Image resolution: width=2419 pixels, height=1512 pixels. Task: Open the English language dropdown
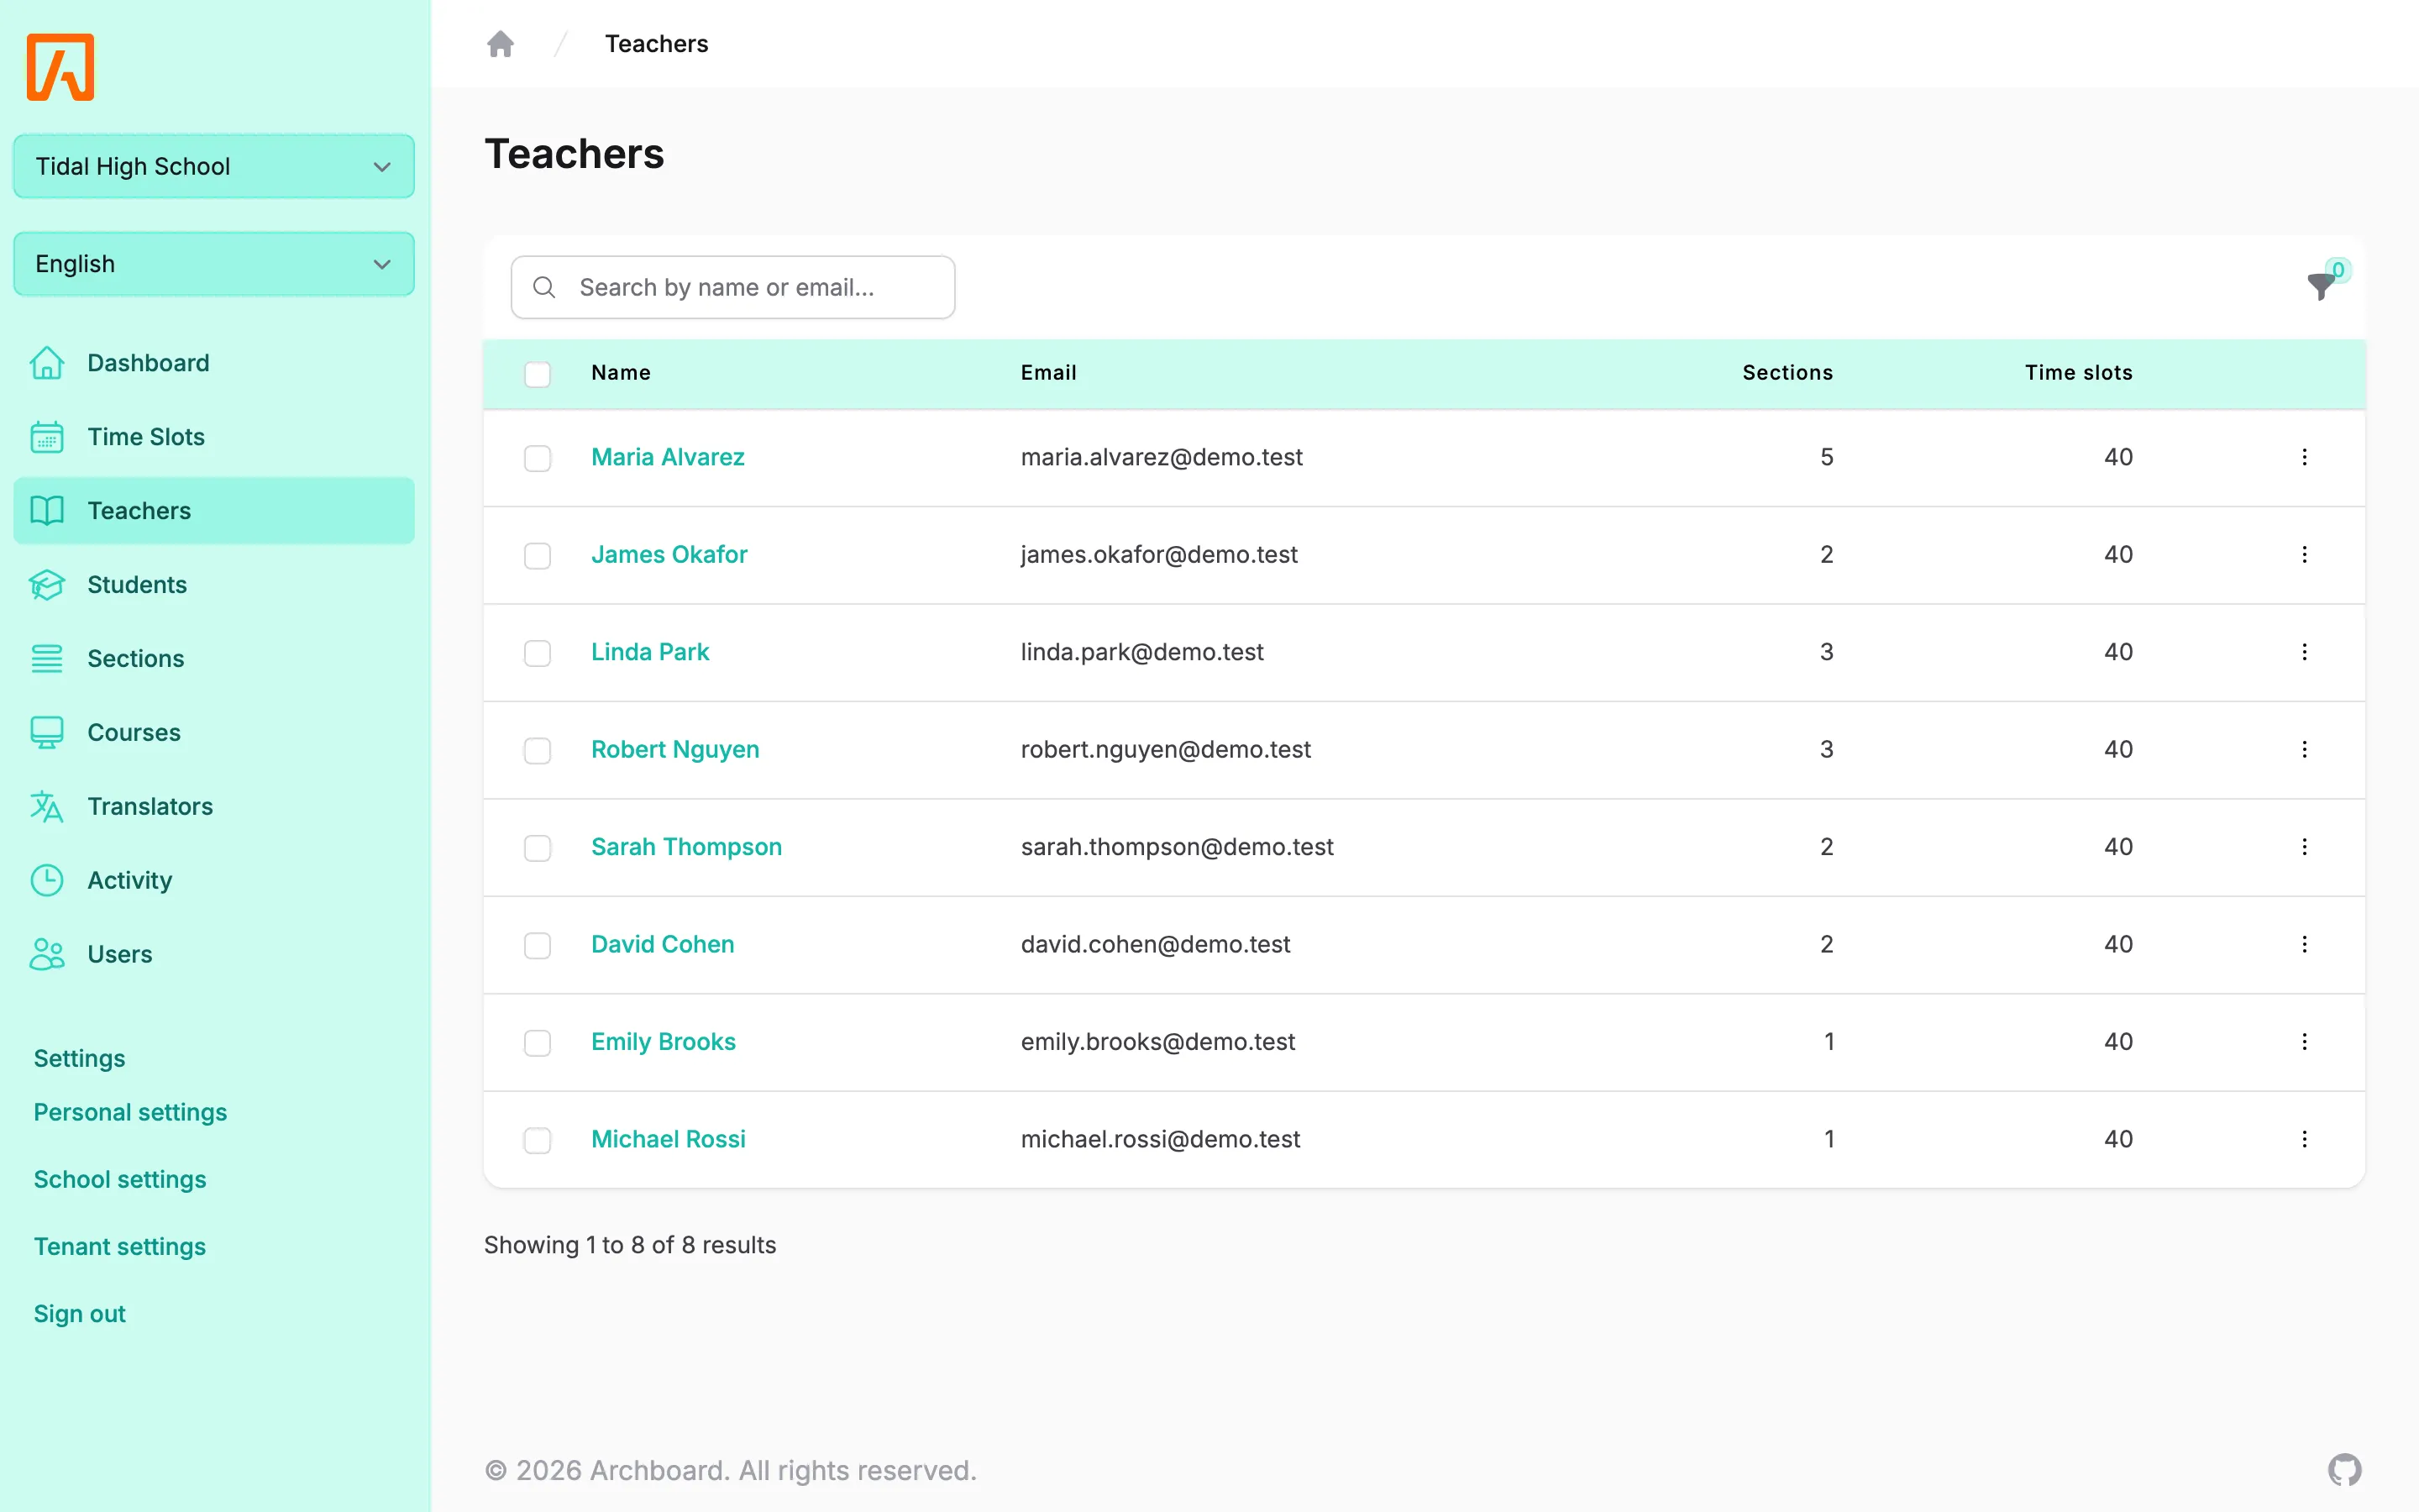[214, 264]
